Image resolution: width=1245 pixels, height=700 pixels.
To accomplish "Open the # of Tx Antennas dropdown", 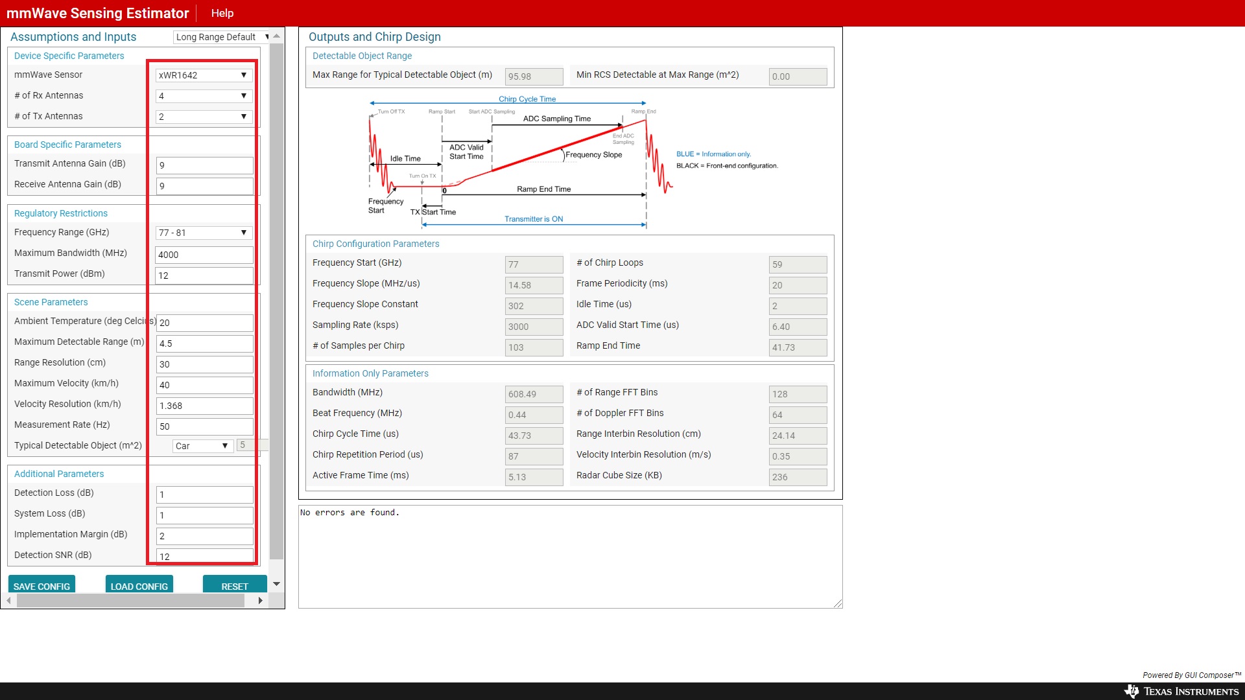I will point(203,117).
